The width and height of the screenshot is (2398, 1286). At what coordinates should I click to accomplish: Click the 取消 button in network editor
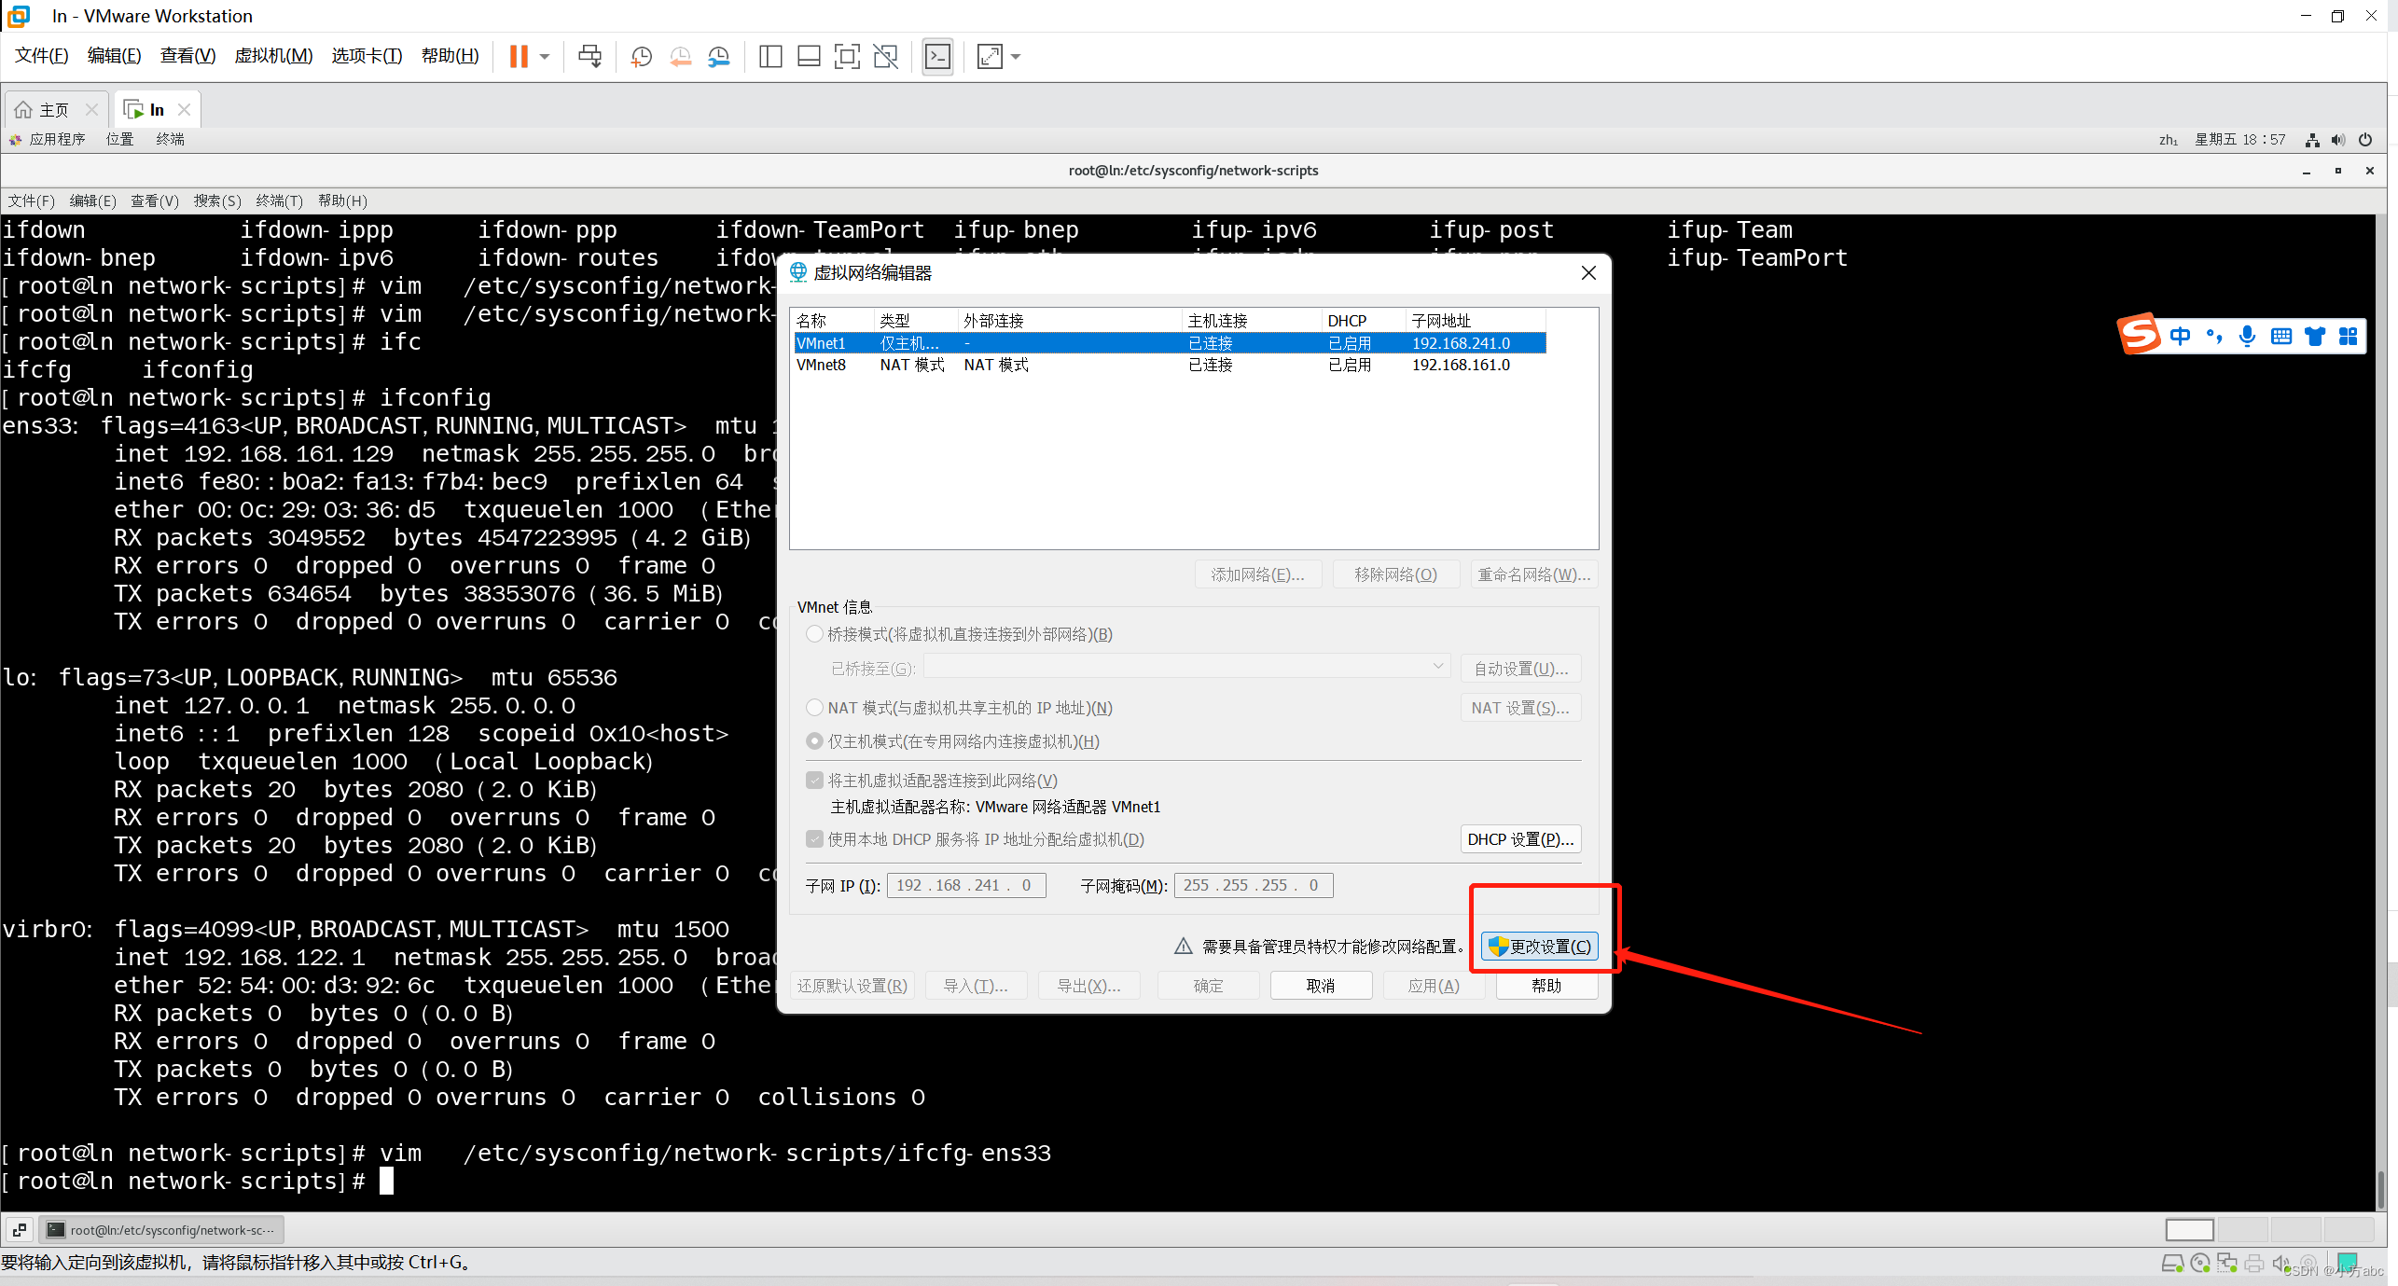point(1321,986)
